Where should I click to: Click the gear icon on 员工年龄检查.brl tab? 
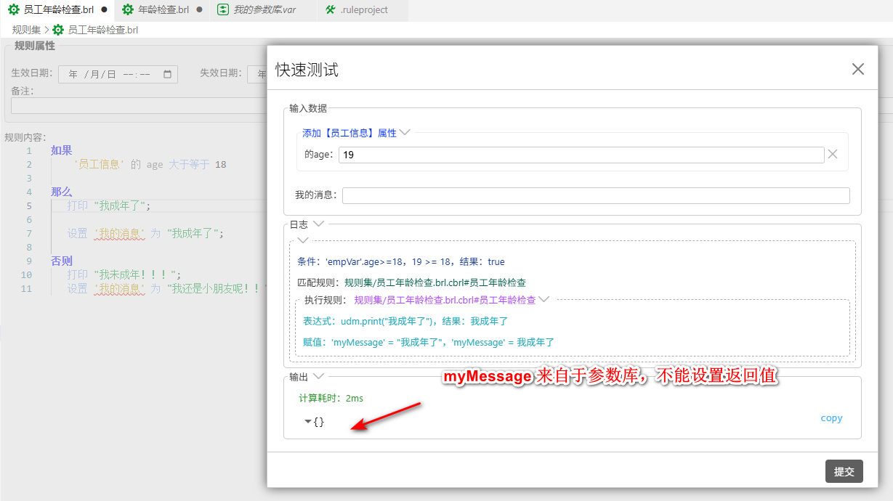[x=13, y=10]
